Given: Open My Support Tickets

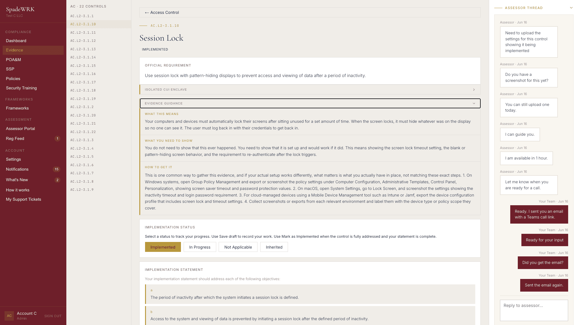Looking at the screenshot, I should click(33, 199).
